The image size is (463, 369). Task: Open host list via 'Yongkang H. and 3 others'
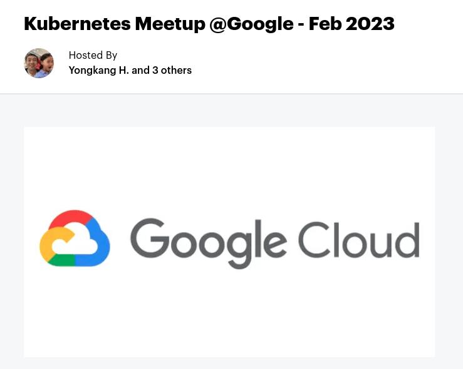[130, 70]
